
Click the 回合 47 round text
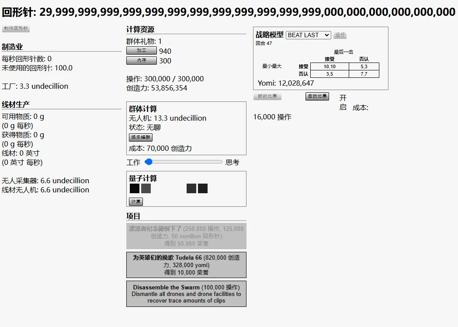264,43
